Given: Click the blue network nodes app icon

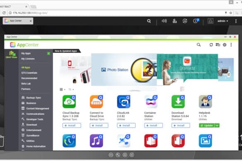Looking at the screenshot, I should click(124, 141).
